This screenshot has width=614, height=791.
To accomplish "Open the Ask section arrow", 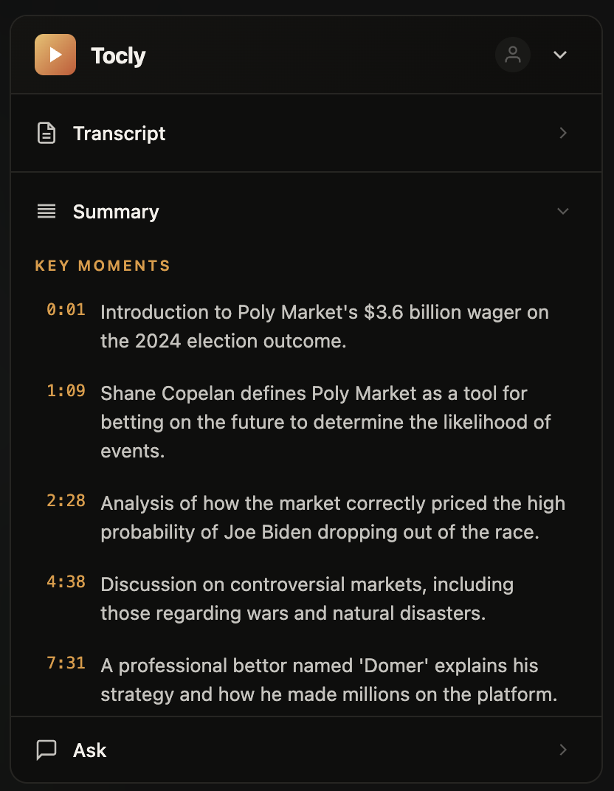I will pos(563,750).
